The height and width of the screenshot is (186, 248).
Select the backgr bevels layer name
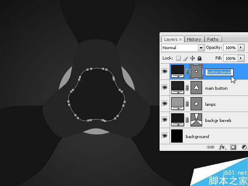point(218,121)
